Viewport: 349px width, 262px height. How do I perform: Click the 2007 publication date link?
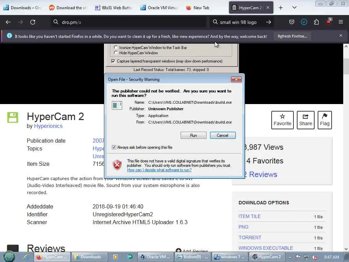[98, 141]
